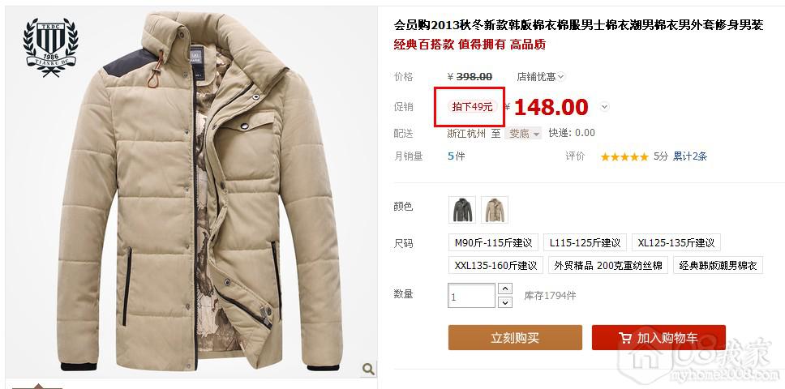
Task: Open the 累计2条 reviews link
Action: tap(690, 156)
